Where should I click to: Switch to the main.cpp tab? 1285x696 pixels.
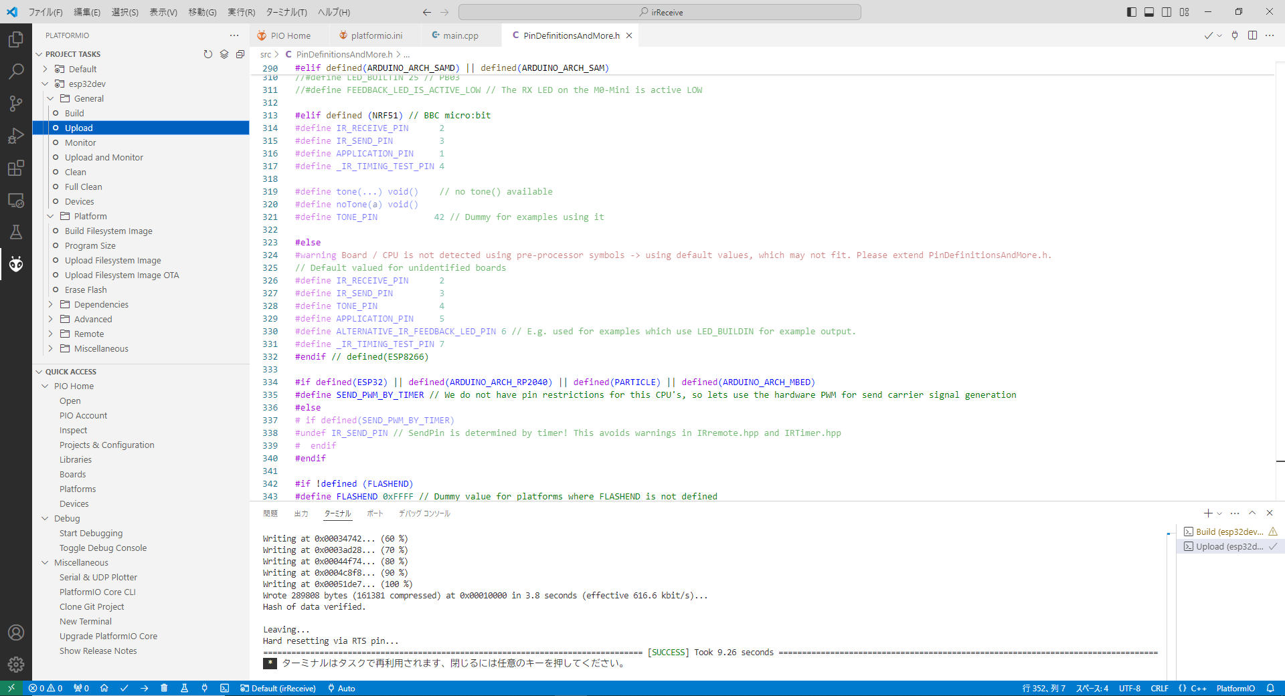coord(460,35)
